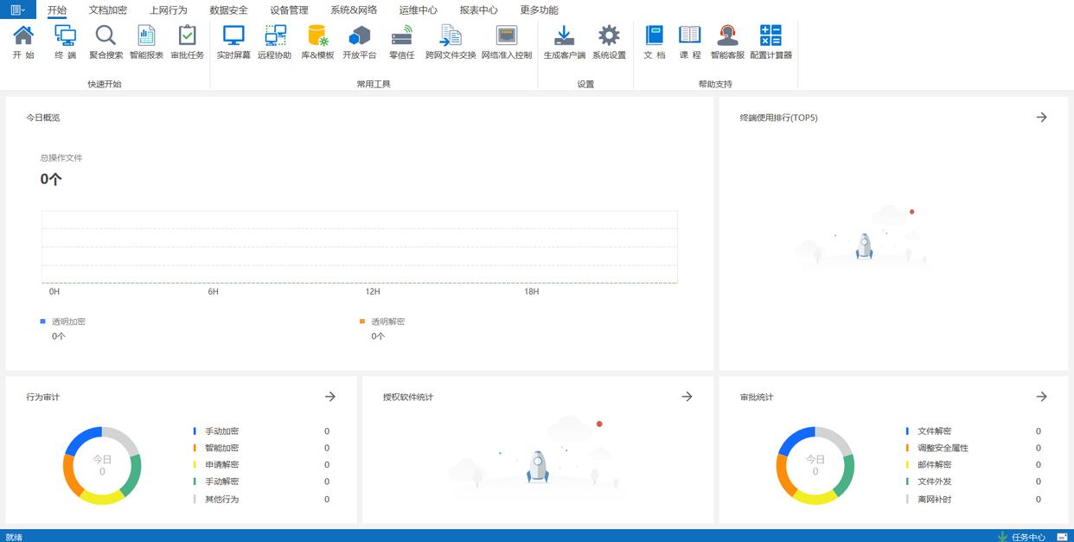Click the 聚合搜索 search icon
This screenshot has width=1074, height=542.
[x=105, y=36]
